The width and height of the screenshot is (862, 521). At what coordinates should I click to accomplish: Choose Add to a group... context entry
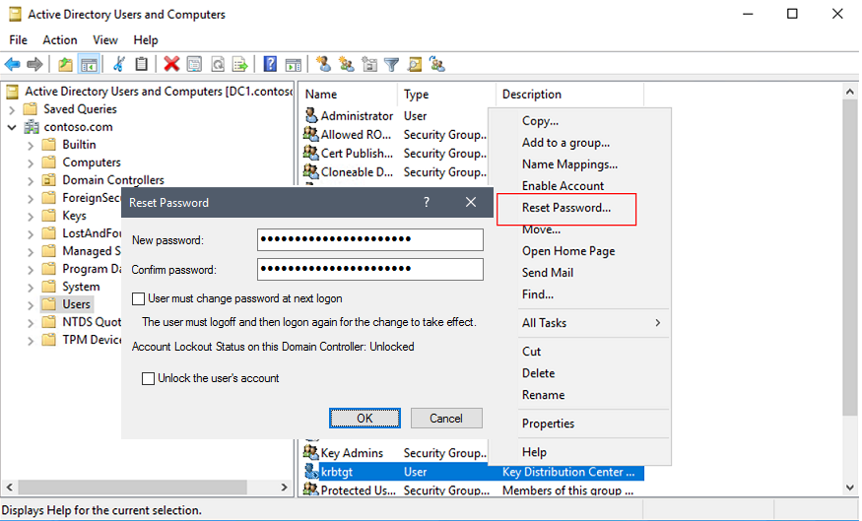[x=565, y=143]
